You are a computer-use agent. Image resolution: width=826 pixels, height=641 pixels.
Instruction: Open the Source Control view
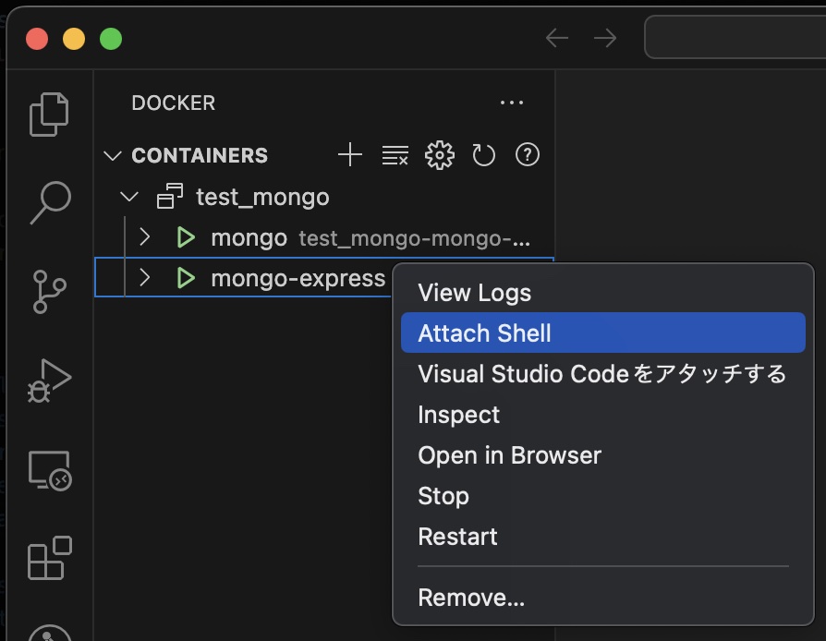tap(50, 291)
